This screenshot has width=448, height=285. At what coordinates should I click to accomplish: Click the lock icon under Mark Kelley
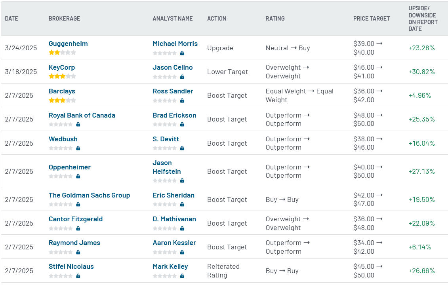click(x=182, y=276)
